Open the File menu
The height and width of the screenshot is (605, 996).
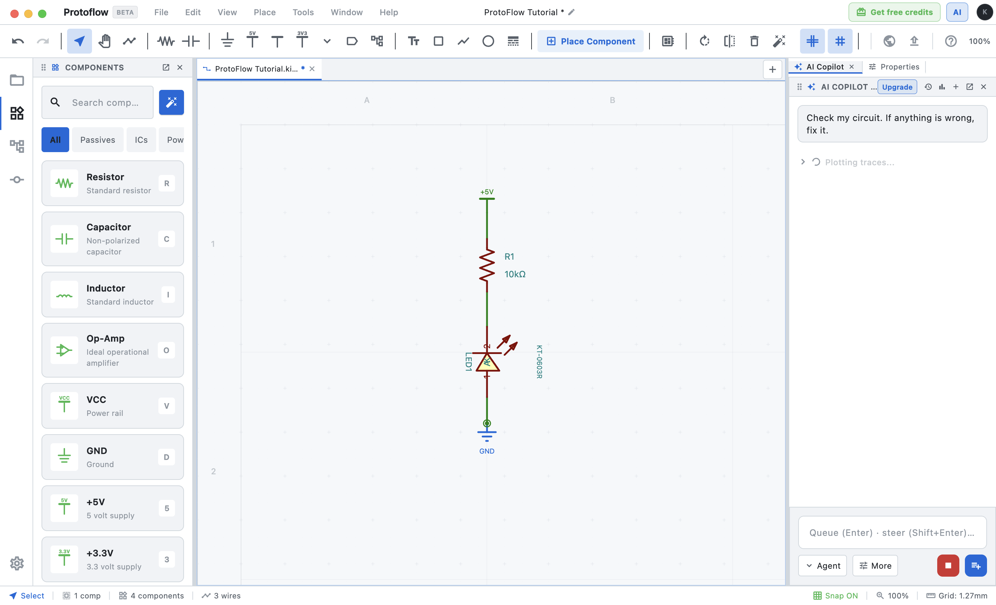(x=161, y=12)
